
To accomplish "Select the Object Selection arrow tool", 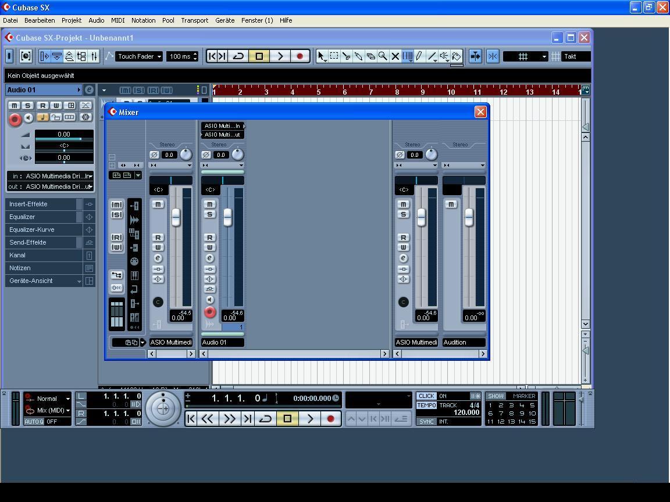I will click(x=321, y=56).
